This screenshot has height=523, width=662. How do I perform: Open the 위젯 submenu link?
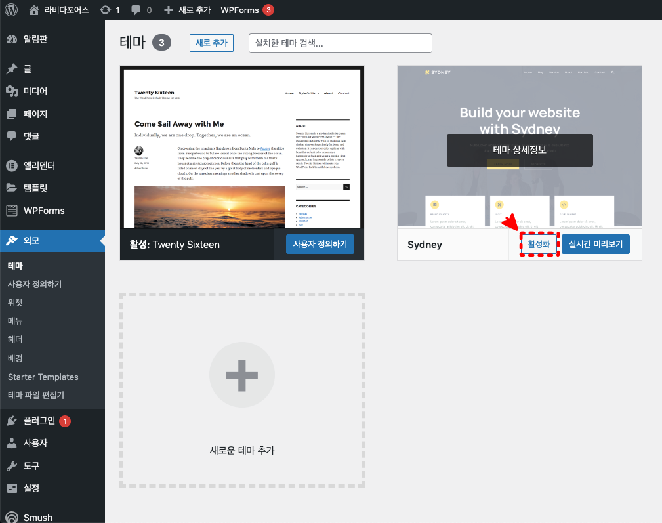coord(15,303)
